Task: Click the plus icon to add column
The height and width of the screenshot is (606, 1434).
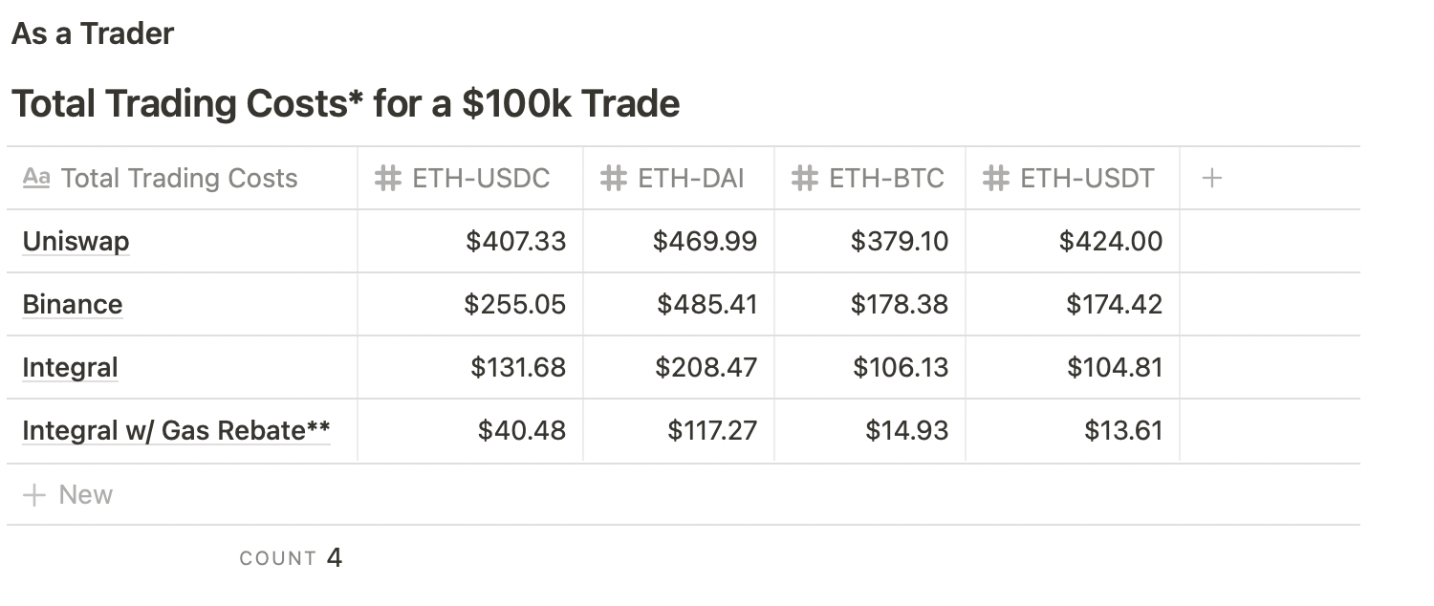Action: click(x=1211, y=178)
